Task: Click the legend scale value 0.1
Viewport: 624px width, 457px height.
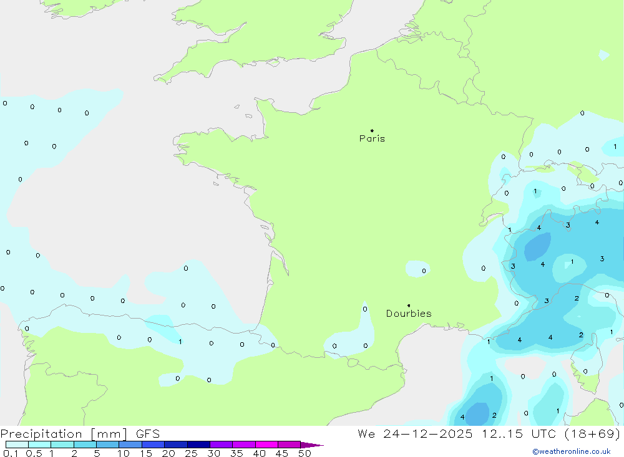Action: [x=11, y=453]
